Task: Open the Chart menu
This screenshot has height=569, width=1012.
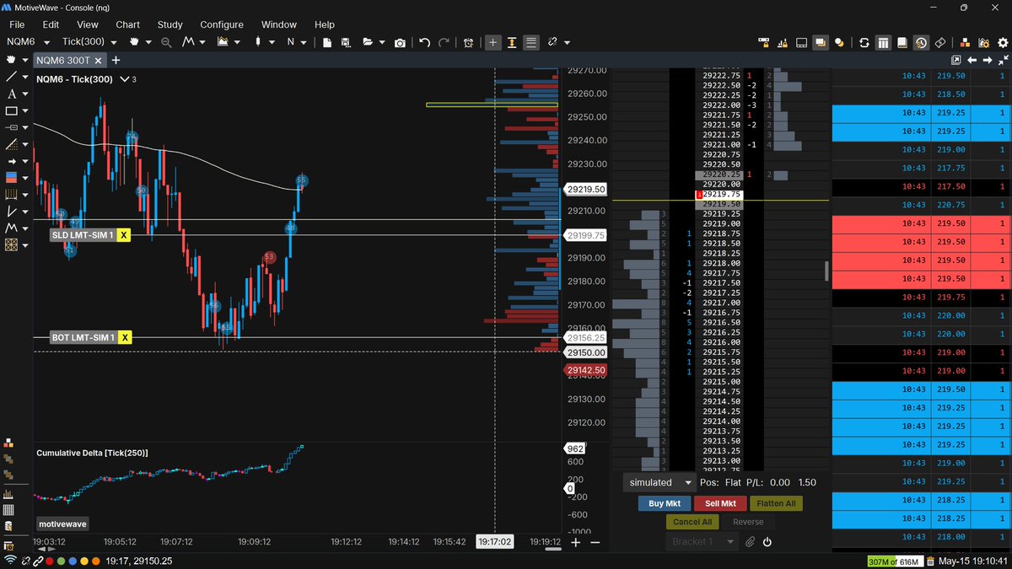Action: 128,24
